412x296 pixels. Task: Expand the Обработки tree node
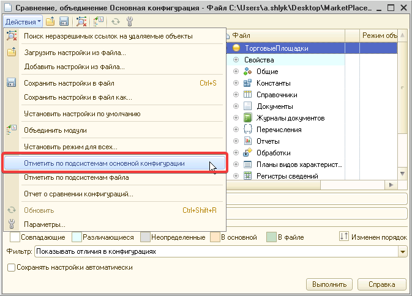pos(236,153)
